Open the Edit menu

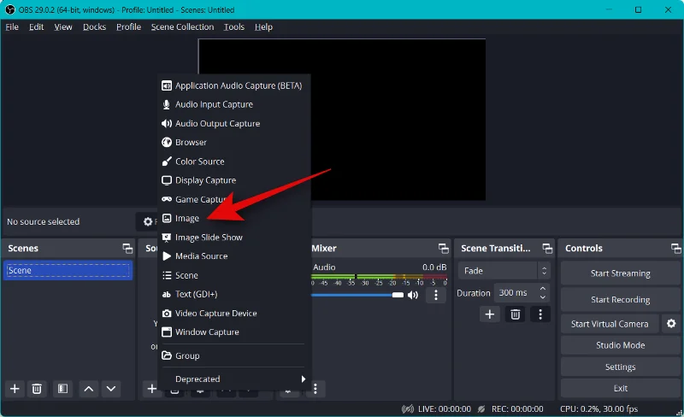(36, 27)
